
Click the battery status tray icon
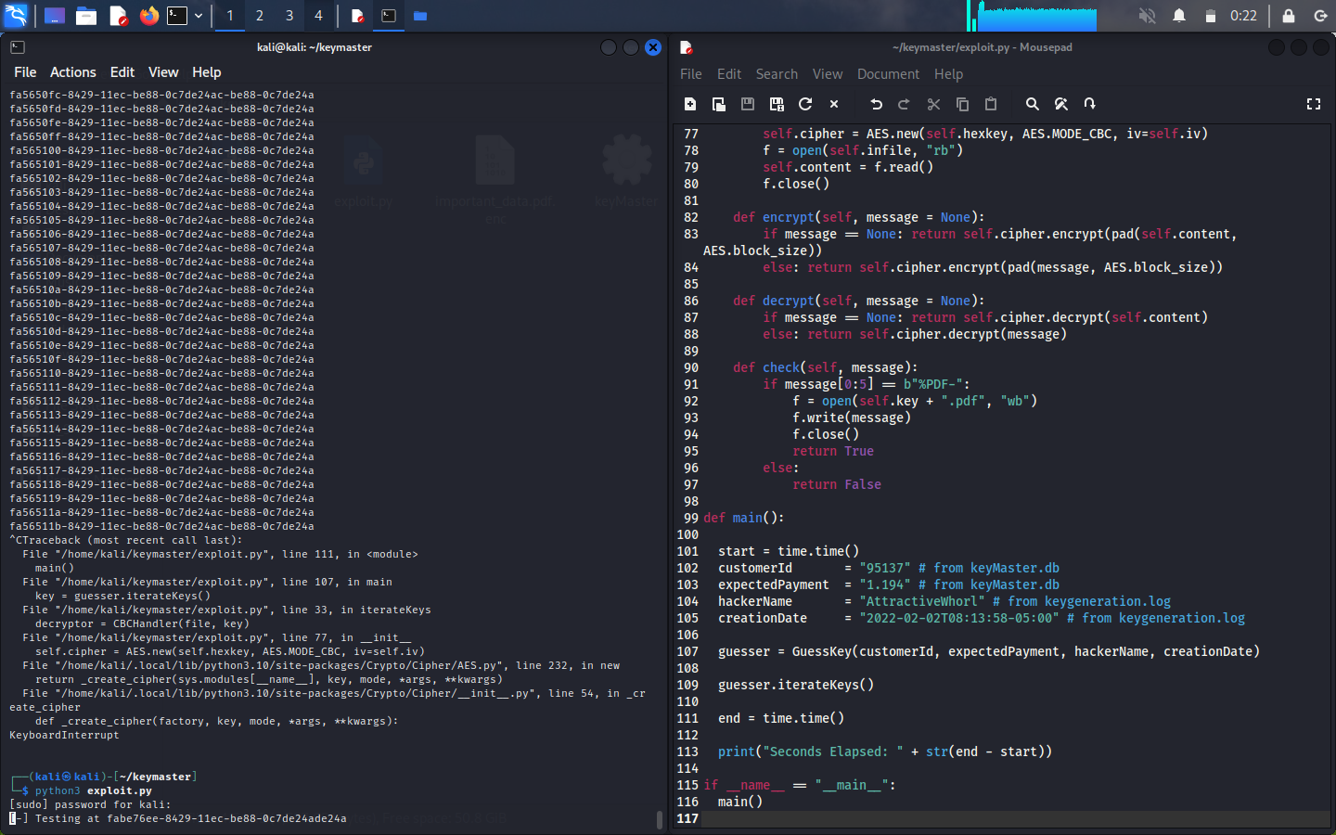coord(1210,16)
